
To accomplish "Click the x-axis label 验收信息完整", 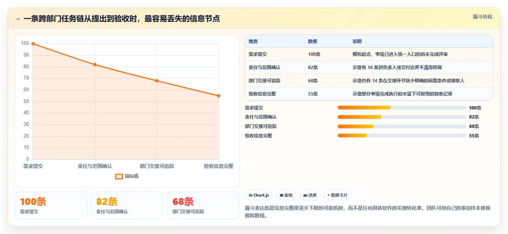I will point(219,166).
